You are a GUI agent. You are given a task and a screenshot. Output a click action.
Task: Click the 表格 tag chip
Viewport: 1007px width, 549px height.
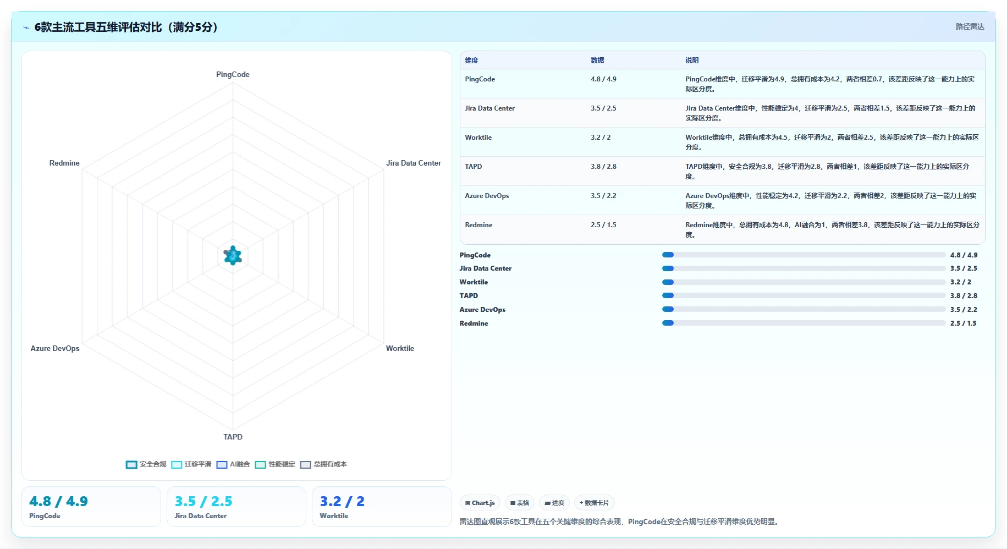pyautogui.click(x=519, y=503)
